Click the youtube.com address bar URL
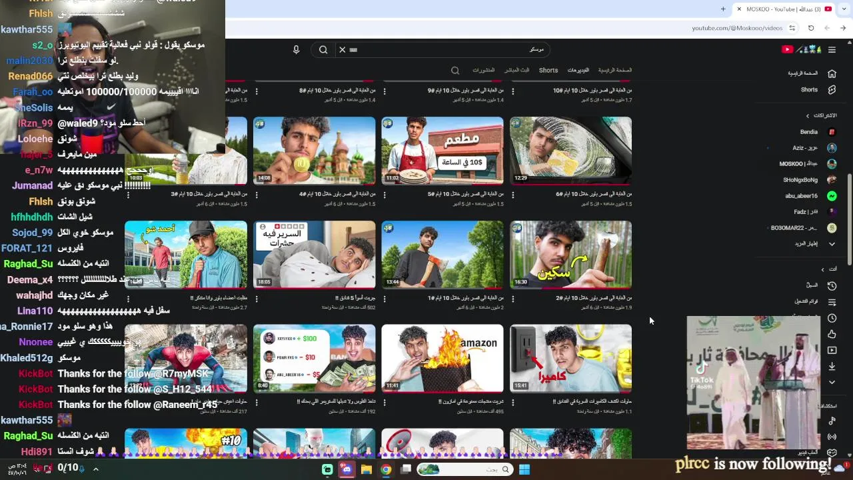This screenshot has height=480, width=853. [x=736, y=28]
